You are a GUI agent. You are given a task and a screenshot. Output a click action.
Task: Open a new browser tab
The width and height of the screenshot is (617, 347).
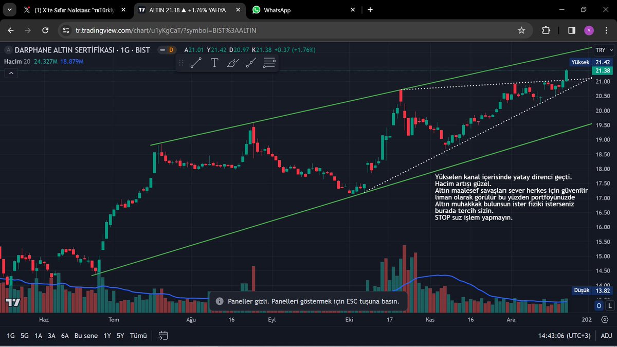(x=370, y=10)
